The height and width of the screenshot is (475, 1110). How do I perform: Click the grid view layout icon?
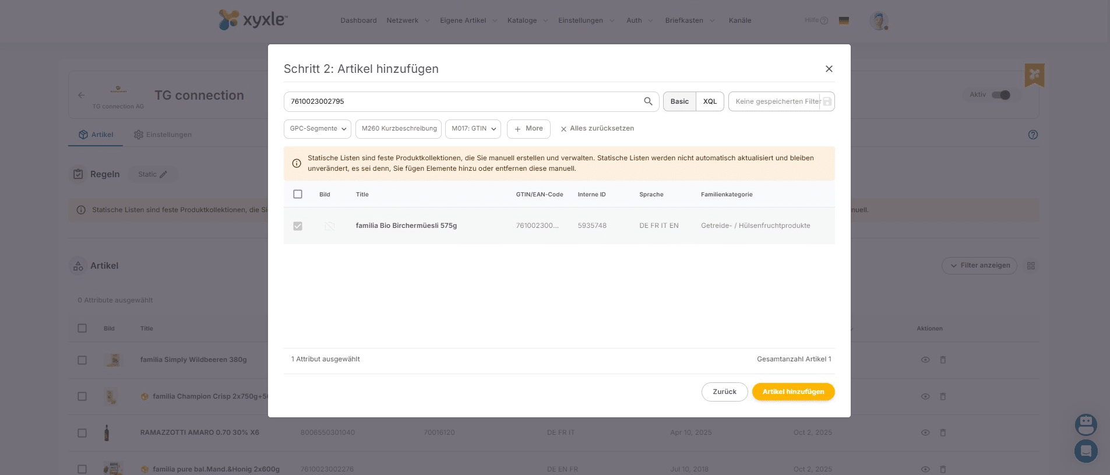1031,266
